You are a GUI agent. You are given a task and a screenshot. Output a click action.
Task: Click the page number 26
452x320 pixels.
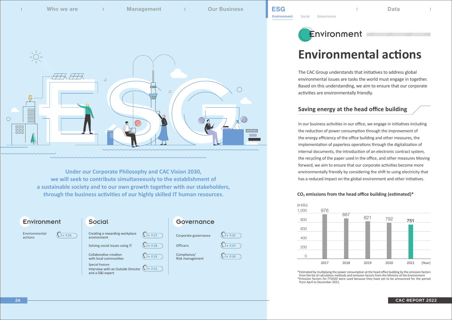coord(18,300)
